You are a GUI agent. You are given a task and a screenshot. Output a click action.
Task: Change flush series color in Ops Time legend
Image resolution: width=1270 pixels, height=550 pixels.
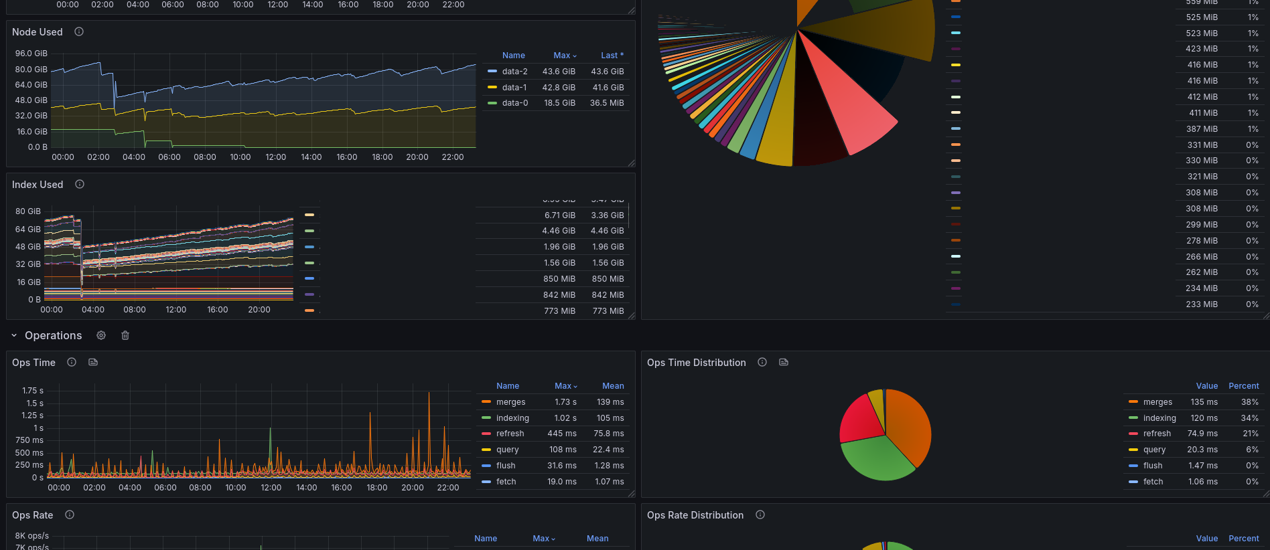coord(486,466)
